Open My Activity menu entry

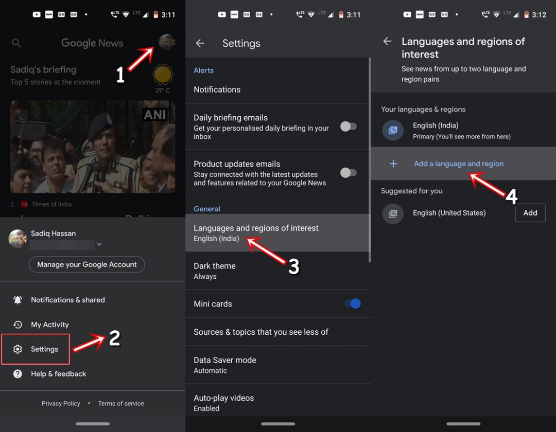[x=93, y=325]
